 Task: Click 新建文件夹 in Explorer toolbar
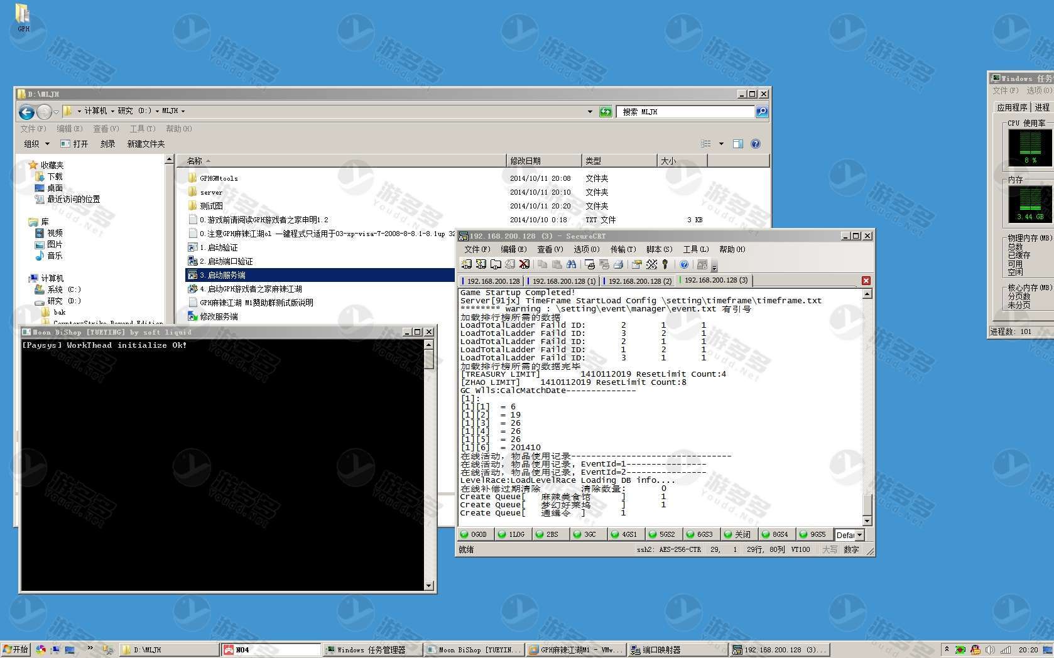146,144
